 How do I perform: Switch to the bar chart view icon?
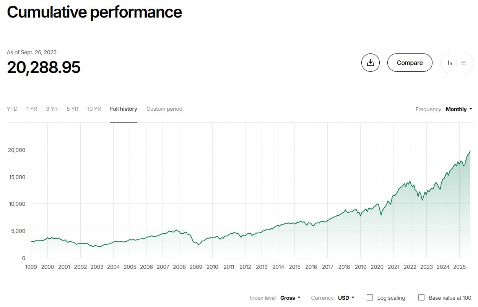tap(450, 63)
